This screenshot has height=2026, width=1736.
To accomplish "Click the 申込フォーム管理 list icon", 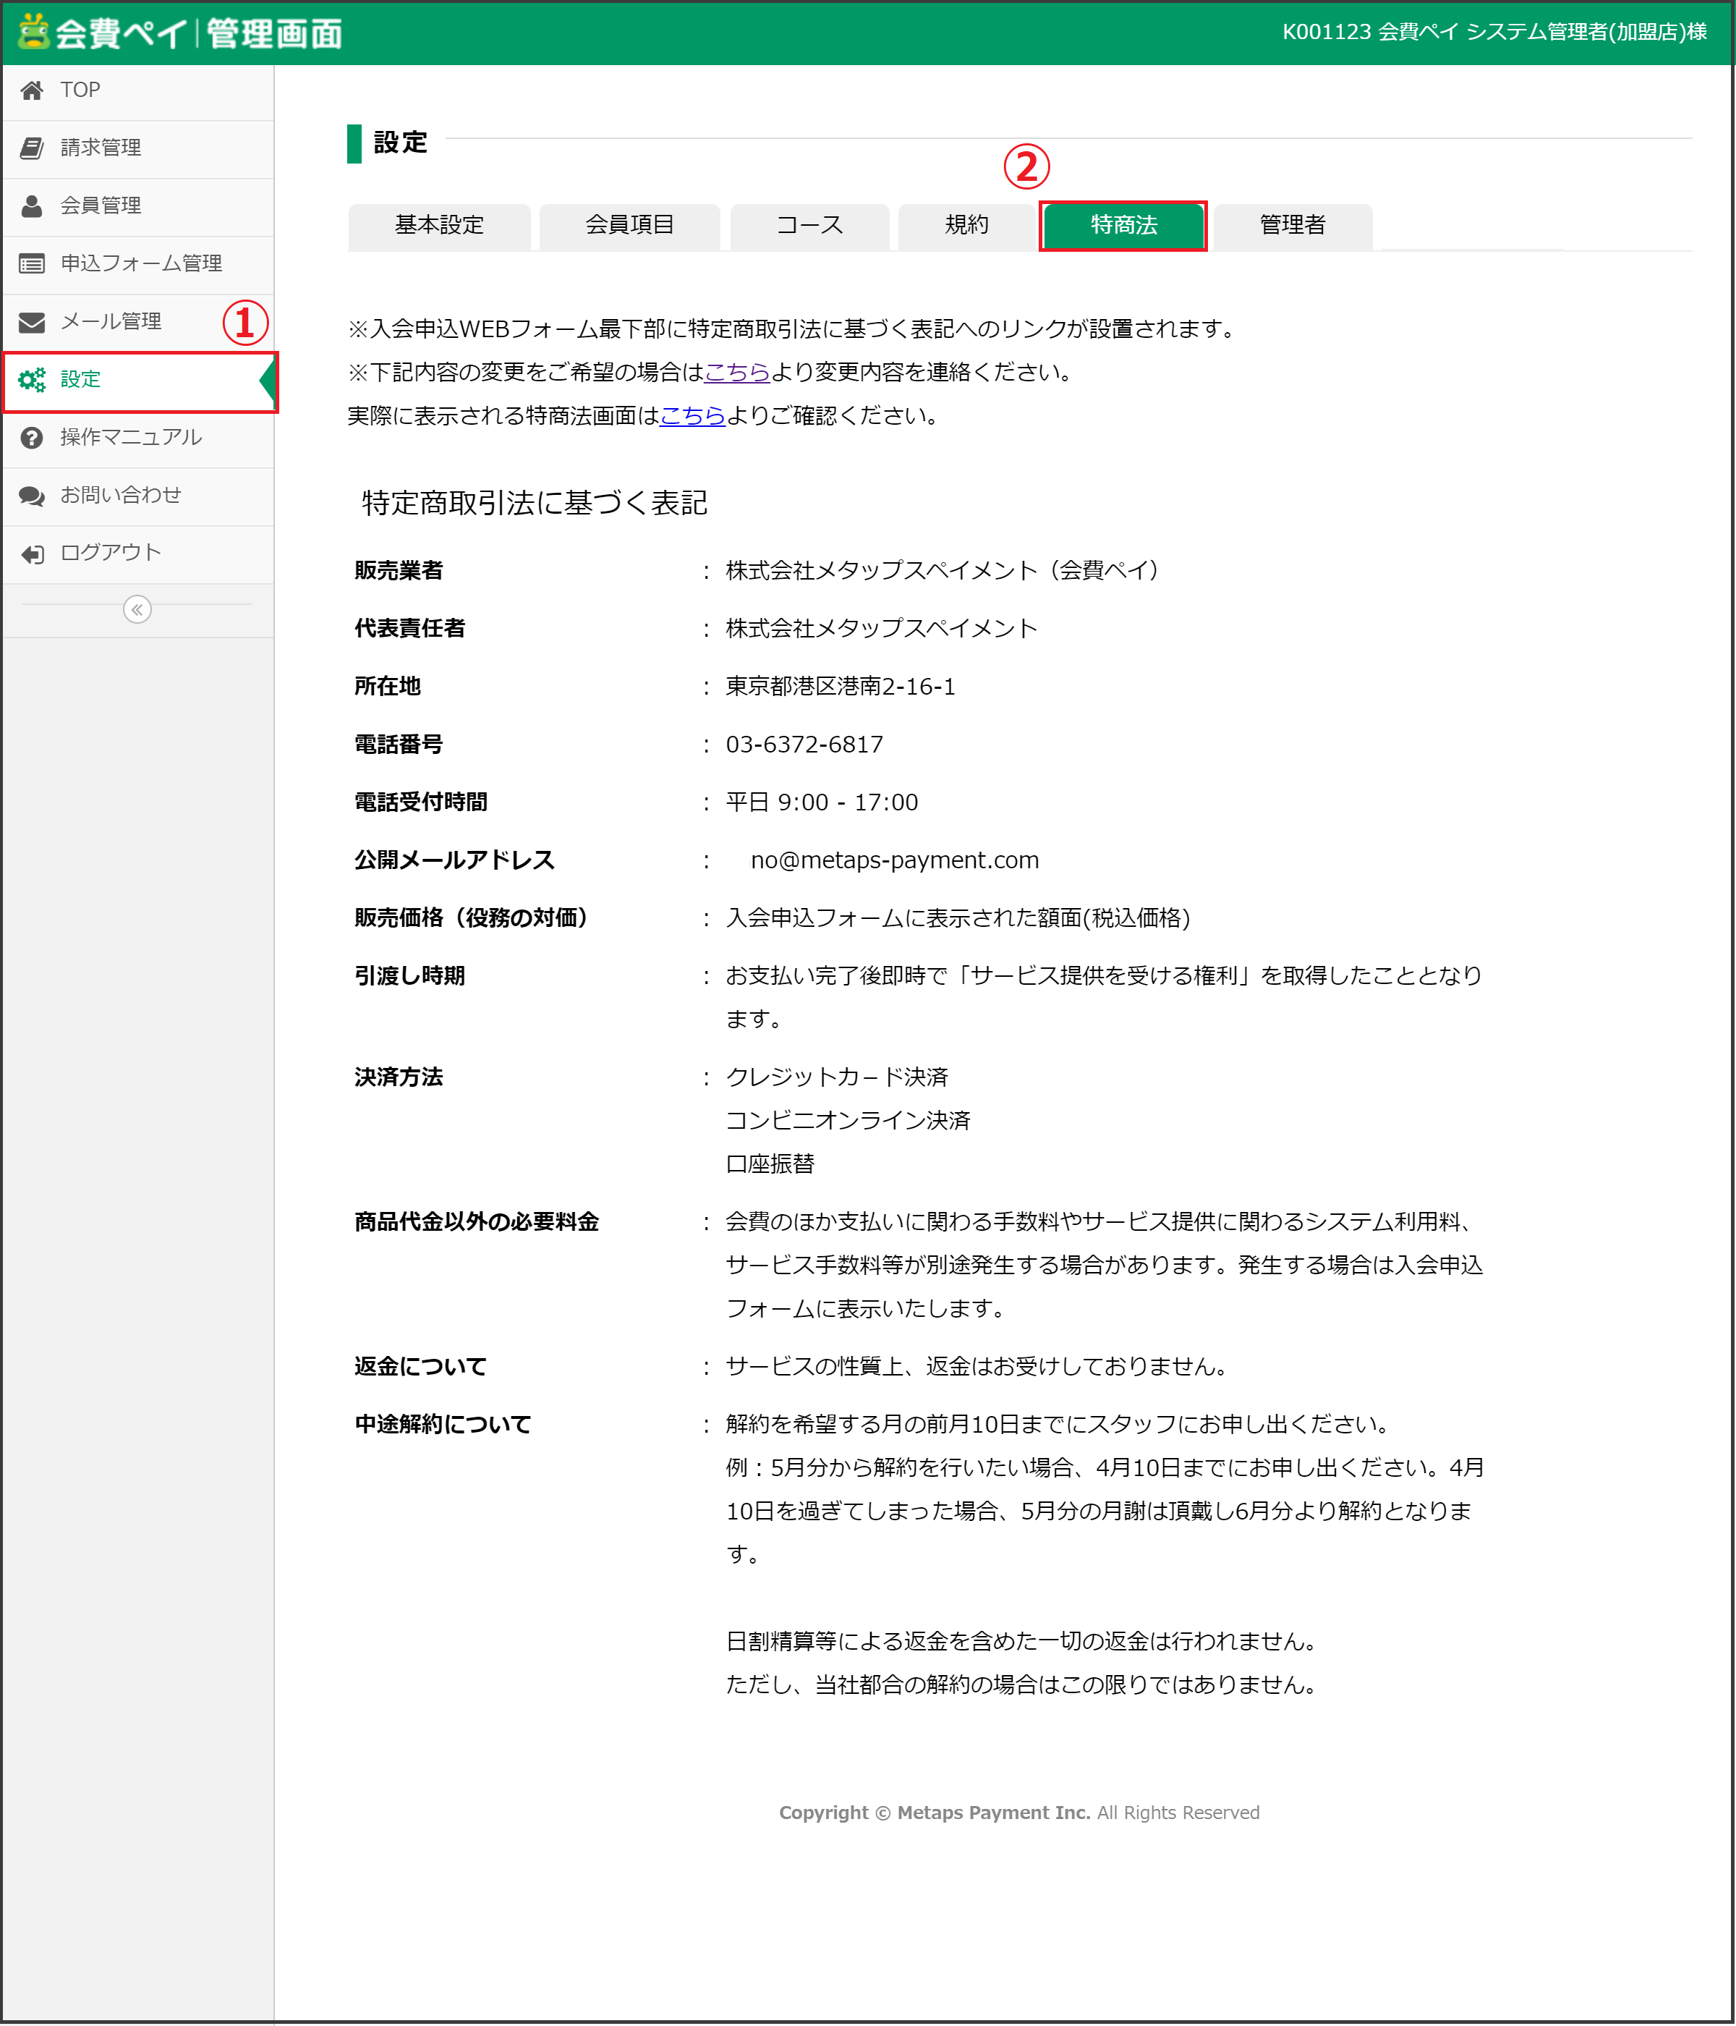I will [x=33, y=264].
